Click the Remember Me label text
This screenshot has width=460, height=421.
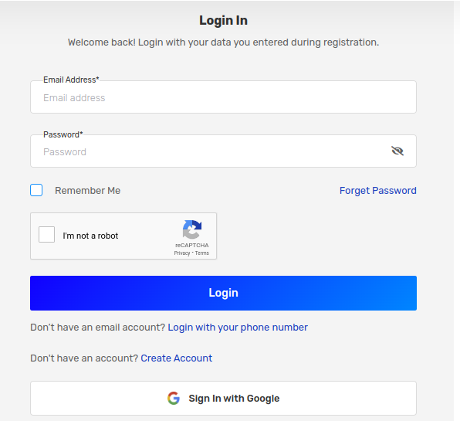(88, 191)
